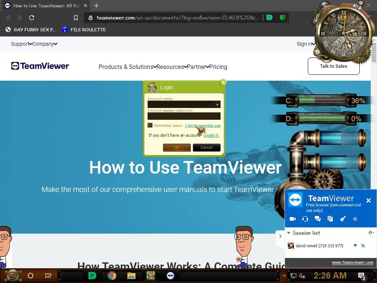Expand the Sign in dropdown
Screen dimensions: 377x283
(x=306, y=44)
